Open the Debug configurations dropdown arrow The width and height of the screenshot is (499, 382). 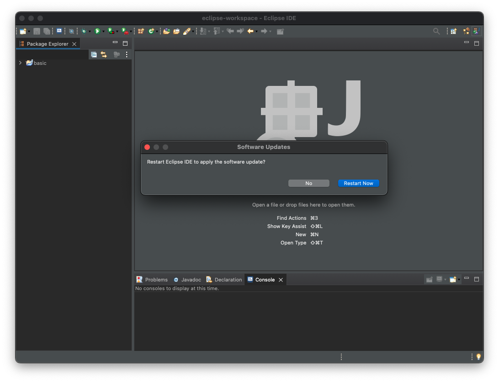pyautogui.click(x=90, y=32)
